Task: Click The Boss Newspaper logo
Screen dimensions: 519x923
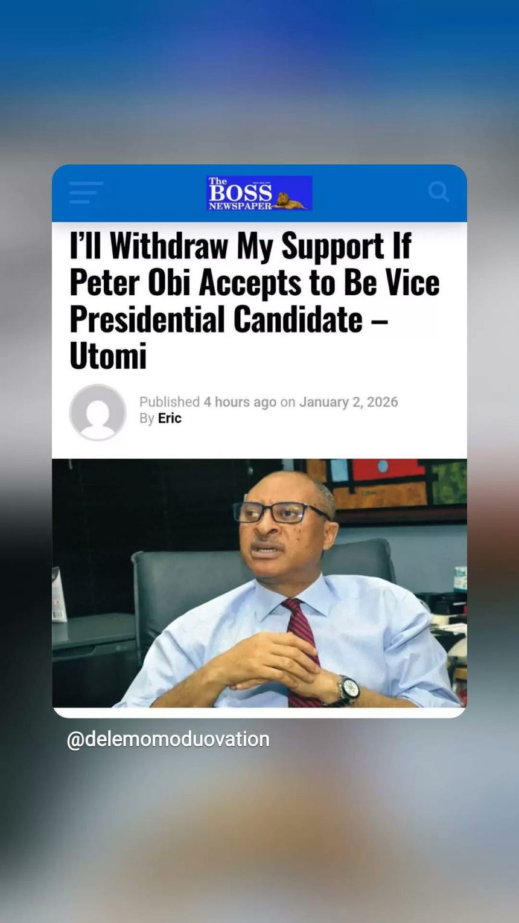Action: click(x=259, y=193)
